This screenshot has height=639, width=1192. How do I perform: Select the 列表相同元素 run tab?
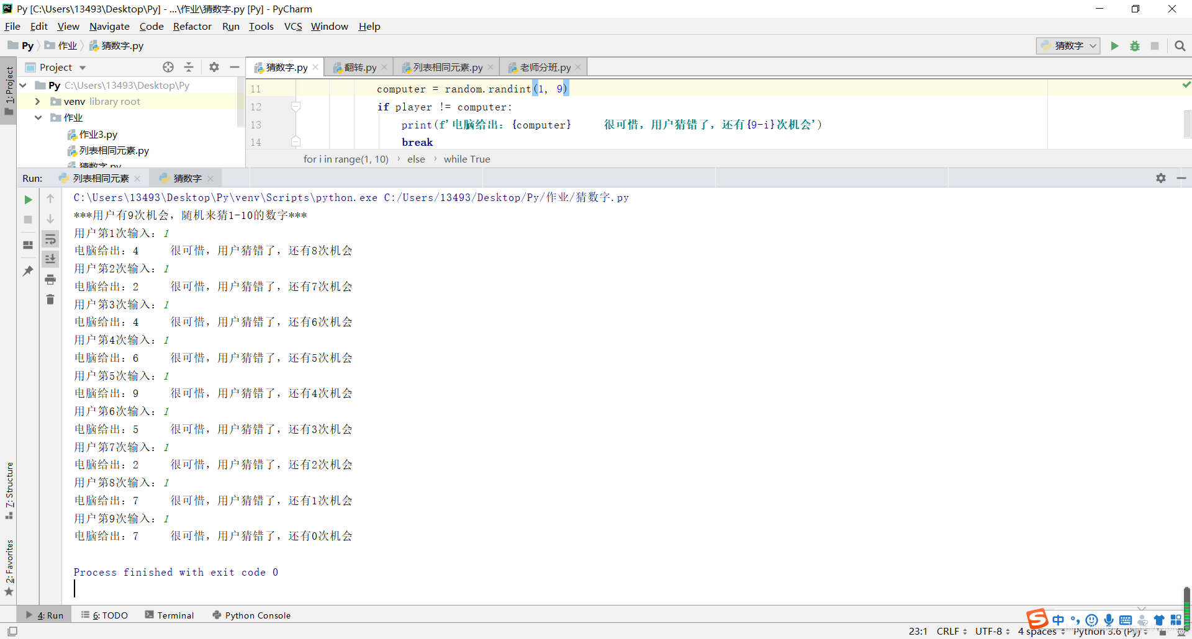(101, 179)
